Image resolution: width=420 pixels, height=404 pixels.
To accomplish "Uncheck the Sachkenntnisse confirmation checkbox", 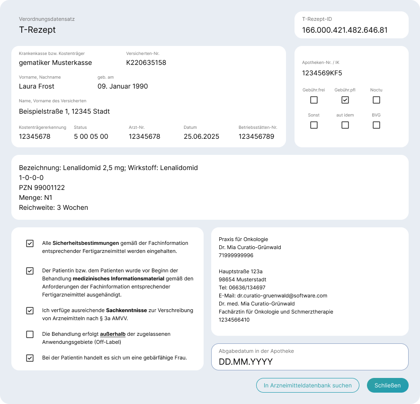I will [x=30, y=311].
